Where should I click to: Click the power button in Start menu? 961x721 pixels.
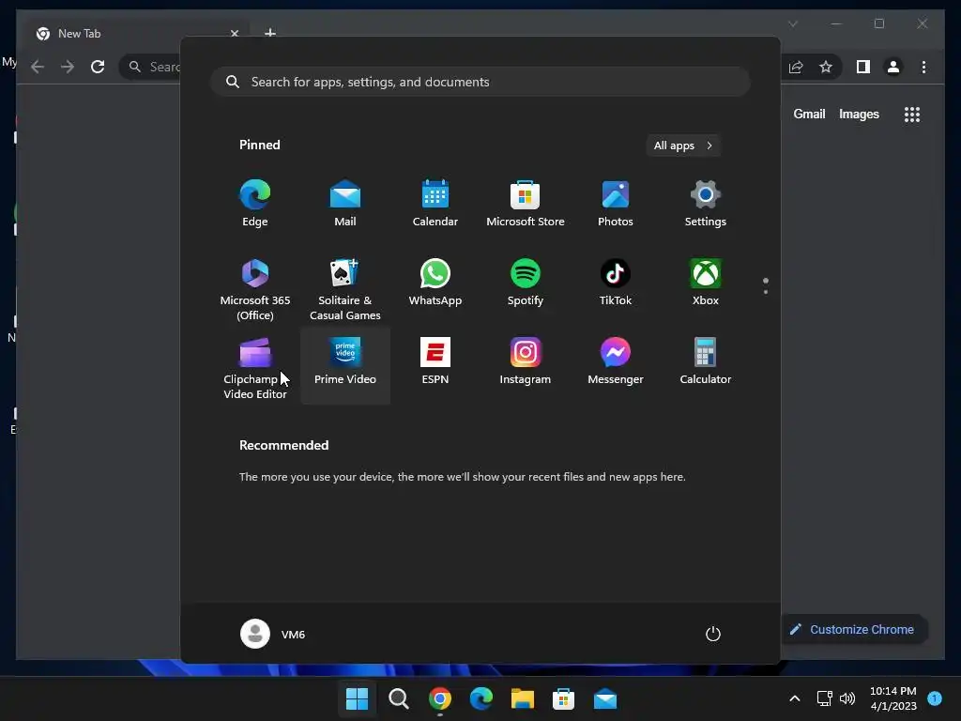pos(713,634)
